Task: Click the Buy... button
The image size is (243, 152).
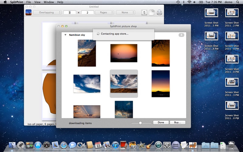Action: click(178, 123)
